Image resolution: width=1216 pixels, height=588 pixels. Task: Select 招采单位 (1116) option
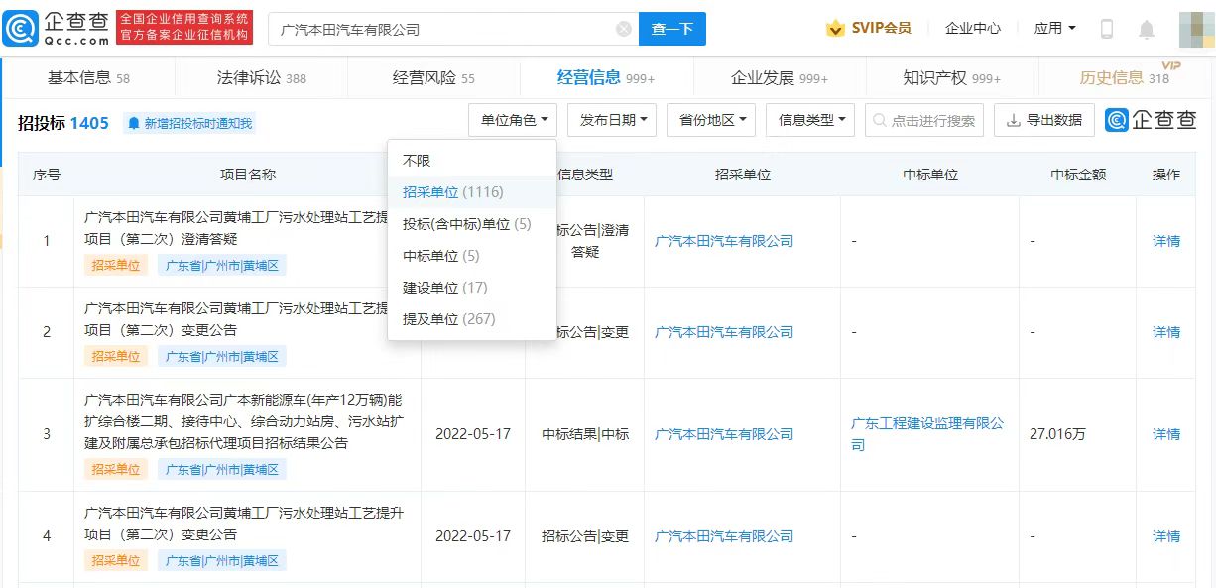click(x=472, y=192)
